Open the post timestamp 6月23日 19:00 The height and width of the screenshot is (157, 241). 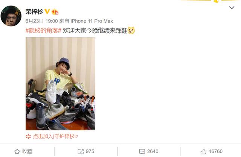tap(42, 21)
